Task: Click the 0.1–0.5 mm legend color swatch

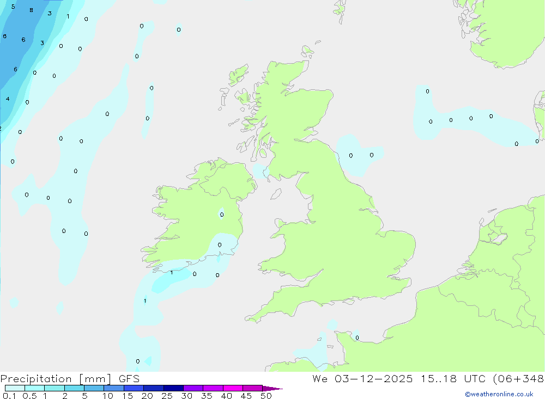Action: click(x=15, y=388)
